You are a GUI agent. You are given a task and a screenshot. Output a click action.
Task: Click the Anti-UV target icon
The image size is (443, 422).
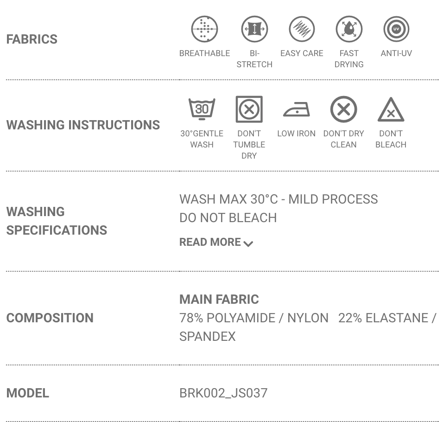click(396, 29)
